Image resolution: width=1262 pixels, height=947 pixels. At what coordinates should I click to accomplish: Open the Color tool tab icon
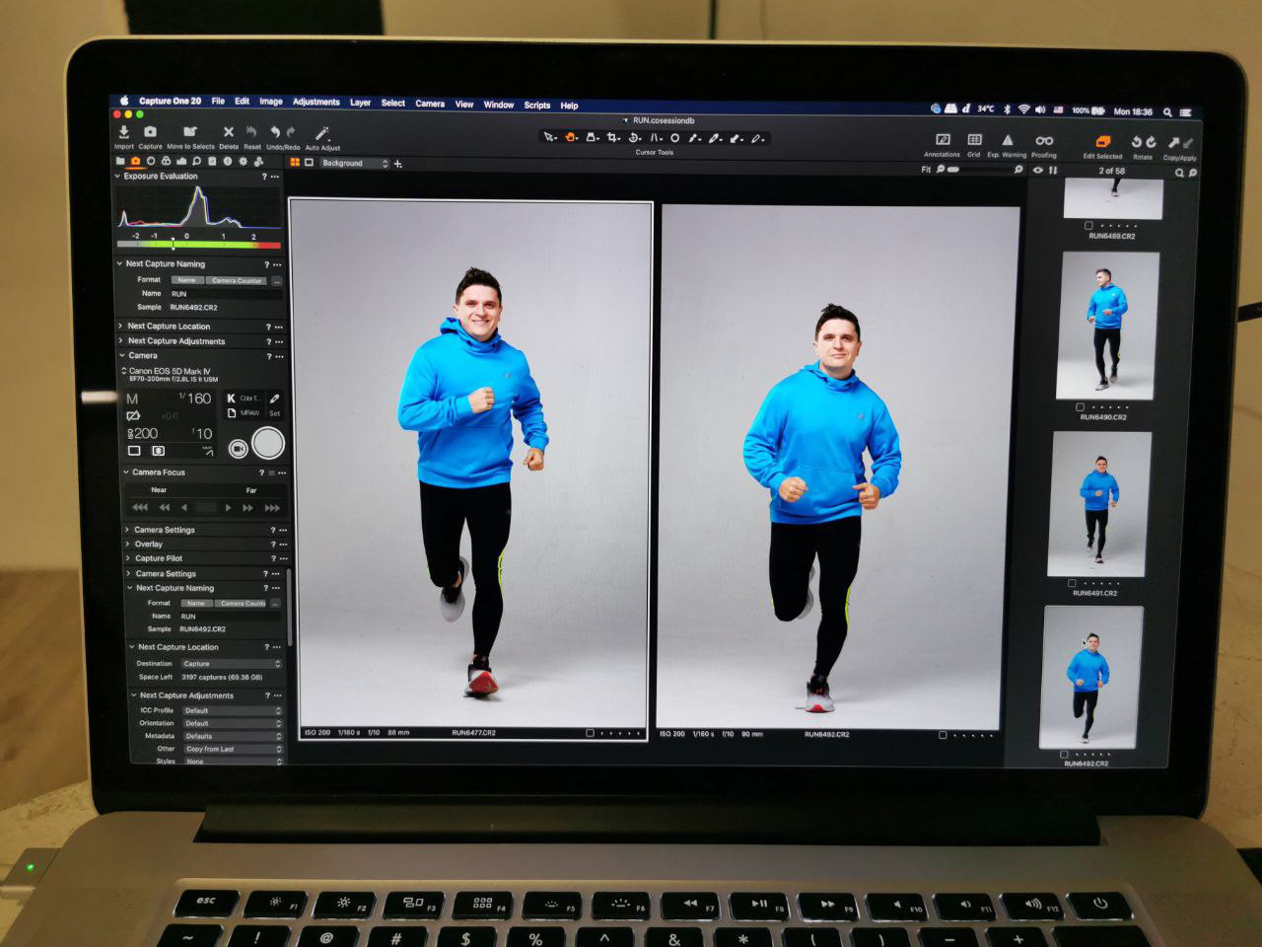pos(166,161)
